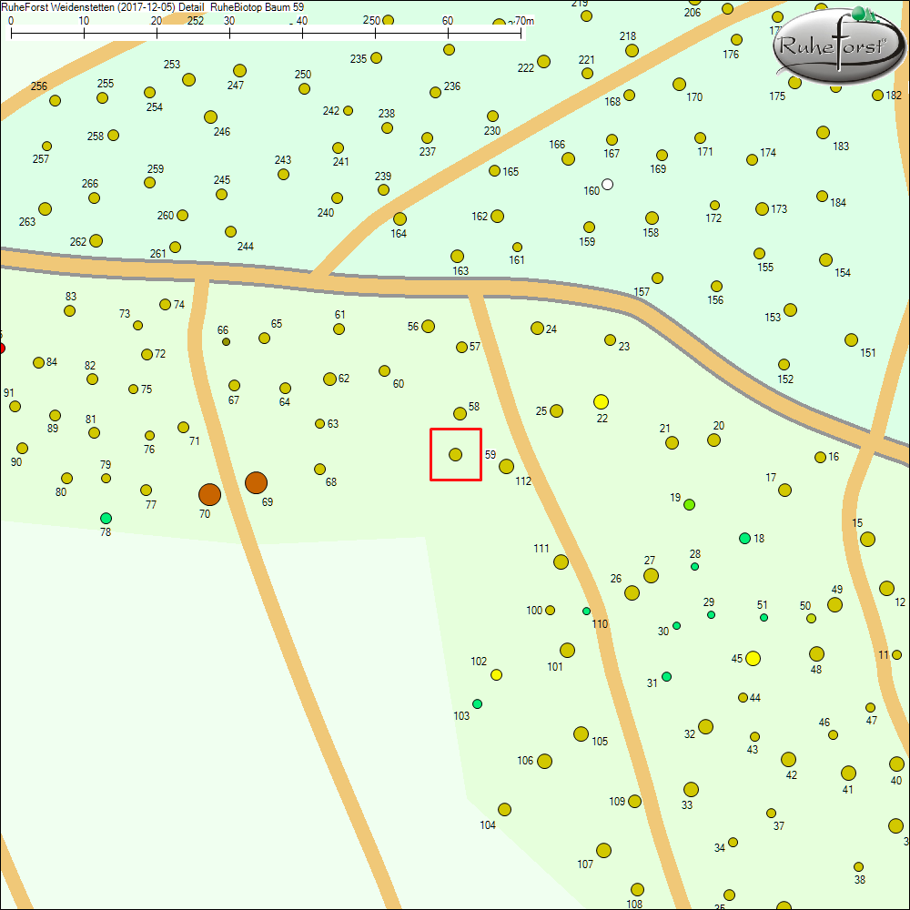910x910 pixels.
Task: Select the green tree 103 marker
Action: coord(477,703)
